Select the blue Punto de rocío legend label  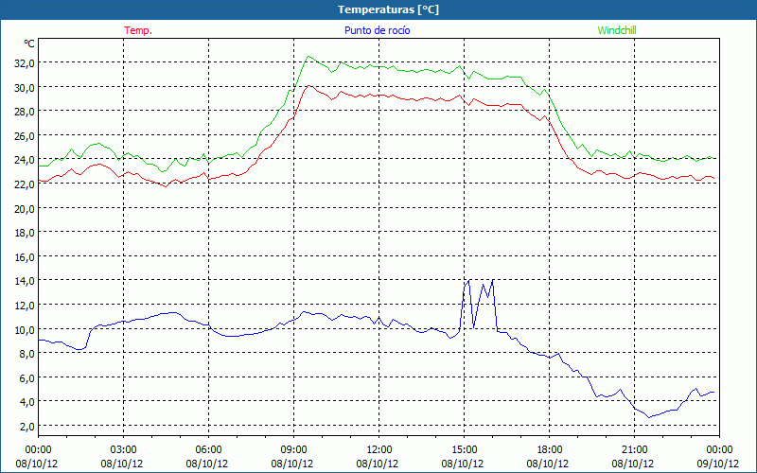click(377, 30)
